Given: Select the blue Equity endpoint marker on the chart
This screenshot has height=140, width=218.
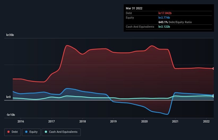Looking at the screenshot, I should click(213, 95).
